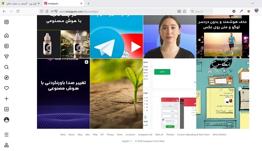List all tabs dropdown arrow
The height and width of the screenshot is (151, 262).
point(253,3)
